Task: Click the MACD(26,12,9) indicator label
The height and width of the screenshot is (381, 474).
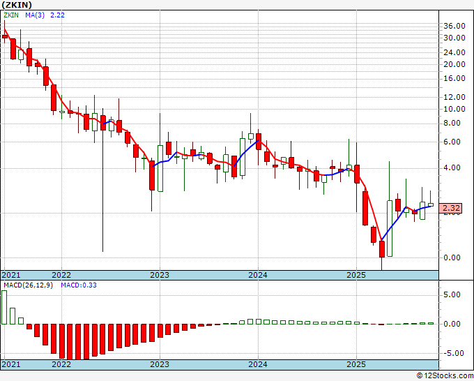Action: 28,285
